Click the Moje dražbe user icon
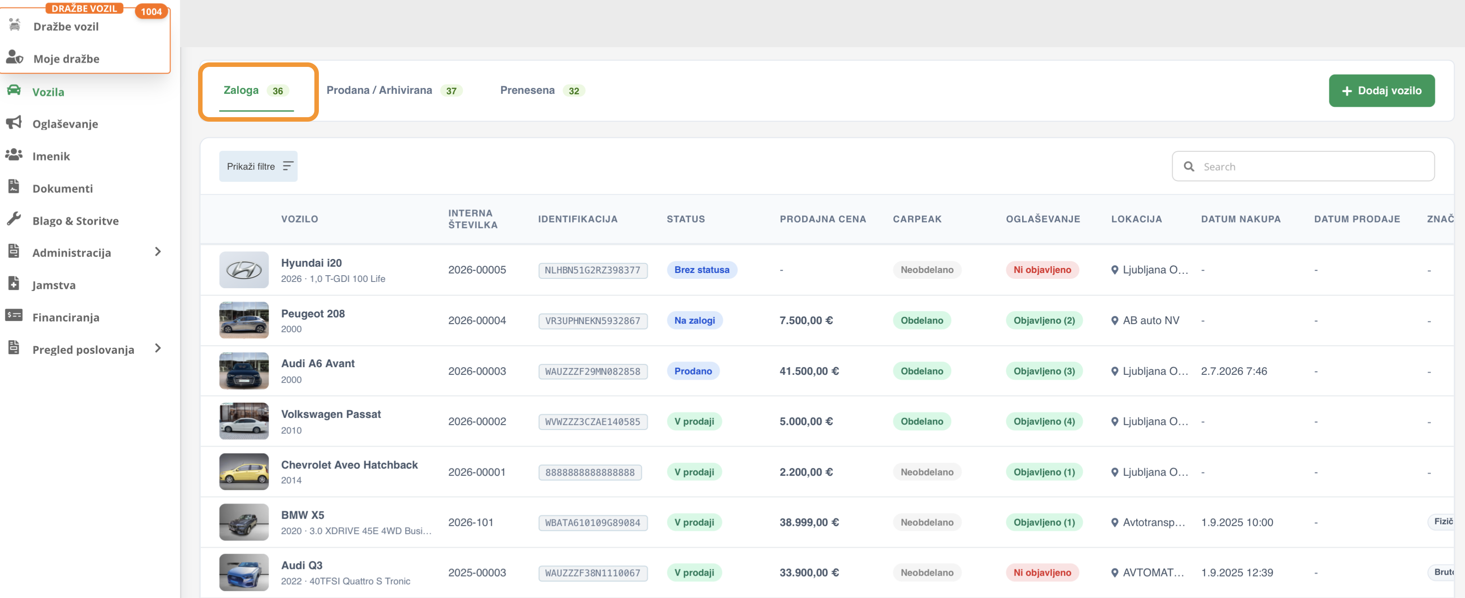Screen dimensions: 1465x598 15,57
